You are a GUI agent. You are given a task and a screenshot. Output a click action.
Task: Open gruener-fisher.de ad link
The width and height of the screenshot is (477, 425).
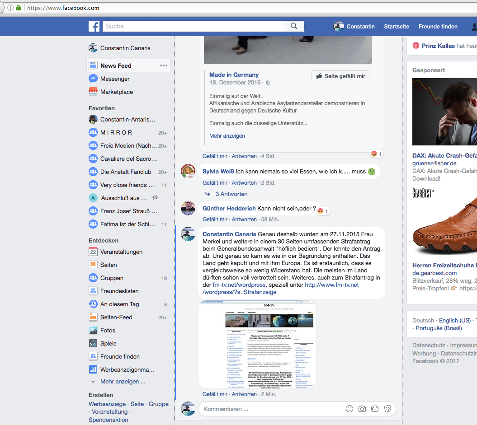pos(434,163)
